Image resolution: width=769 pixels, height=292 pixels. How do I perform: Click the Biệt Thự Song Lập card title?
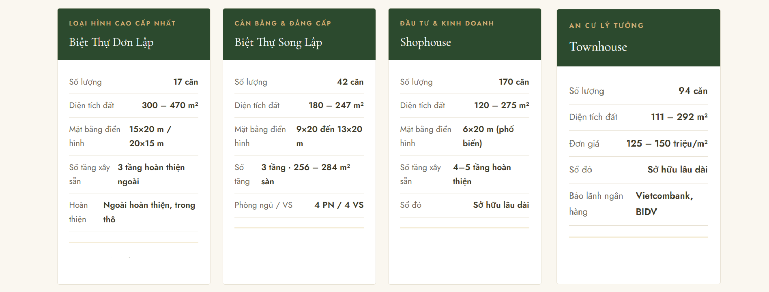[x=278, y=43]
